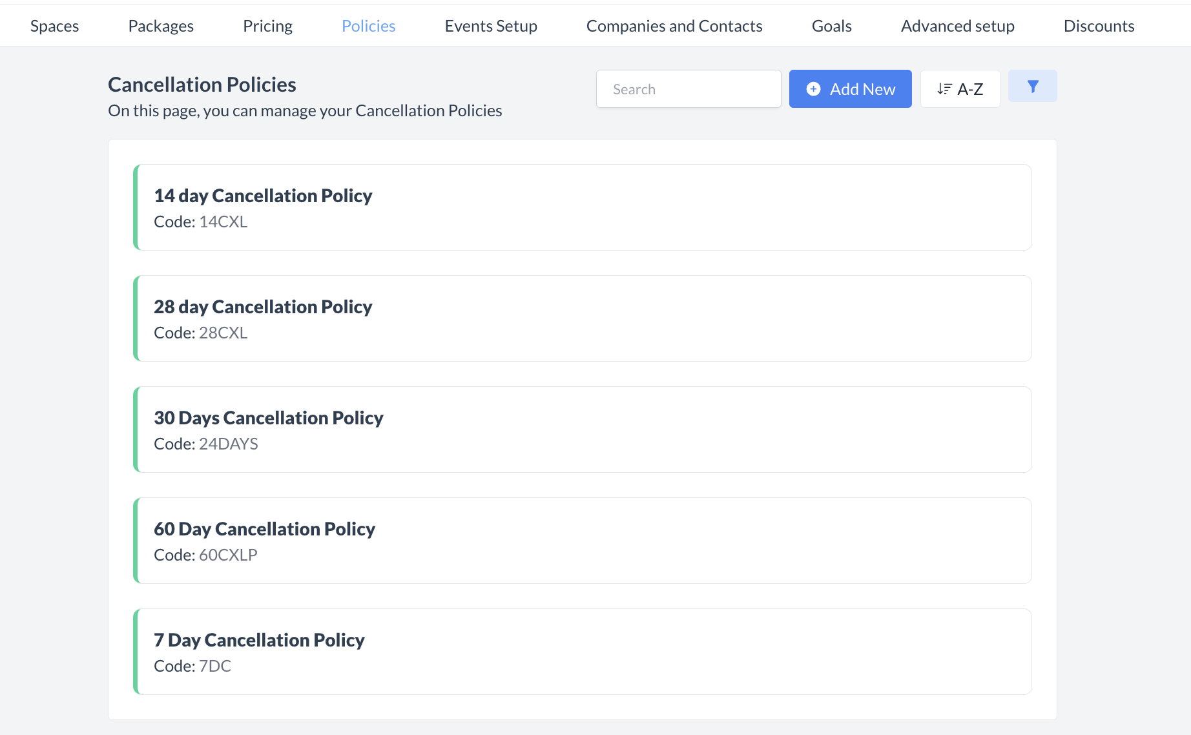Image resolution: width=1191 pixels, height=735 pixels.
Task: Open the 30 Days Cancellation Policy
Action: point(582,430)
